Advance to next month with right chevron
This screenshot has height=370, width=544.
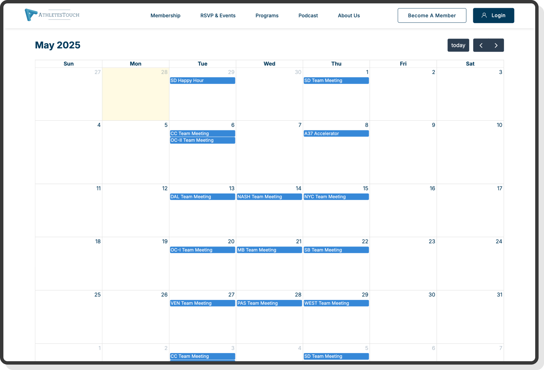(x=496, y=45)
